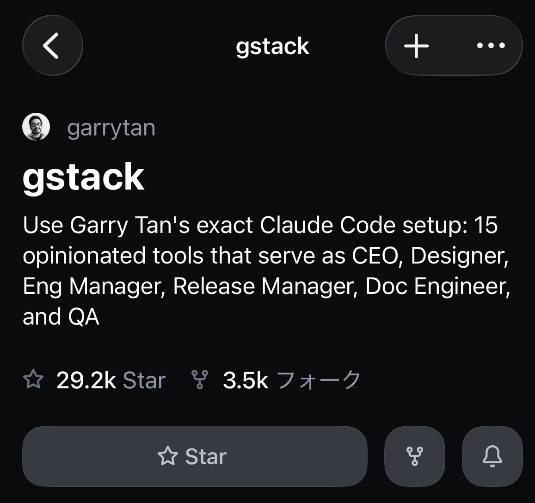The width and height of the screenshot is (535, 503).
Task: Click the star outline icon beside 29.2k
Action: coord(33,380)
